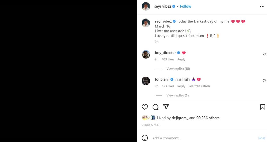Screen dimensions: 267x142
Task: Open boy_director's profile avatar
Action: click(146, 54)
